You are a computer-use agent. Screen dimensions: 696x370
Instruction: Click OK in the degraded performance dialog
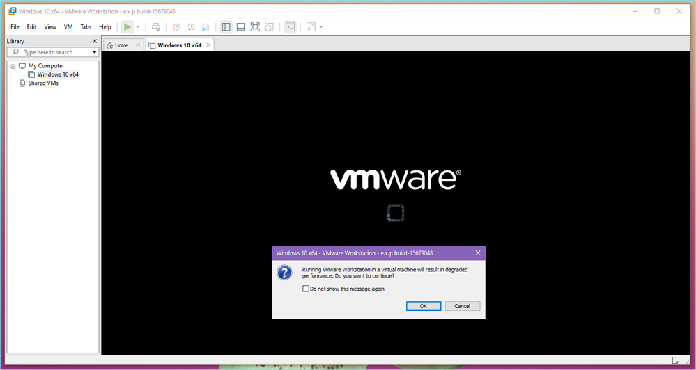tap(424, 306)
